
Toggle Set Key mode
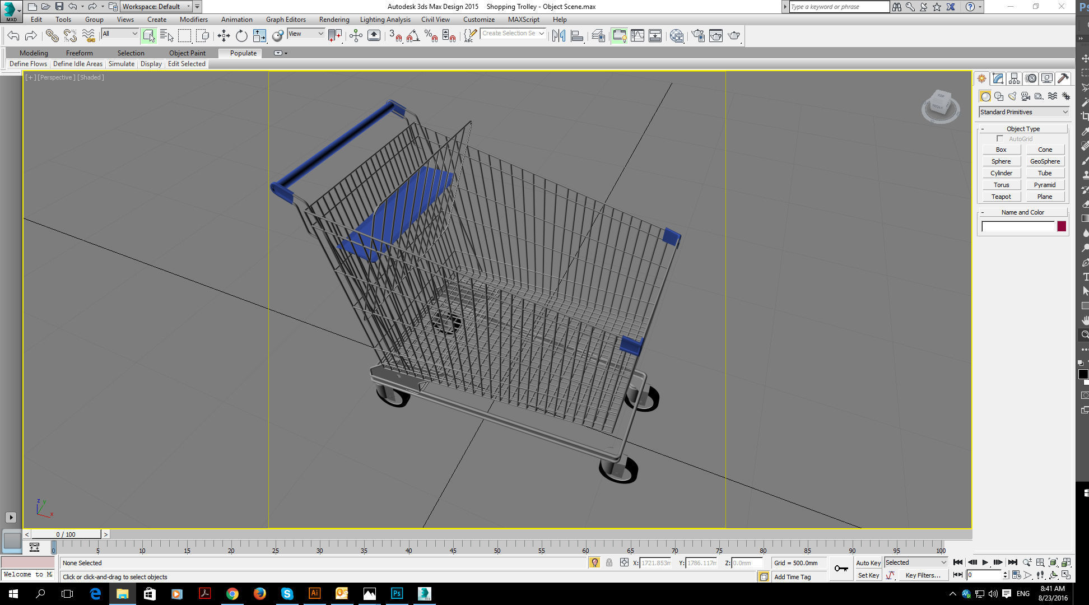(868, 575)
